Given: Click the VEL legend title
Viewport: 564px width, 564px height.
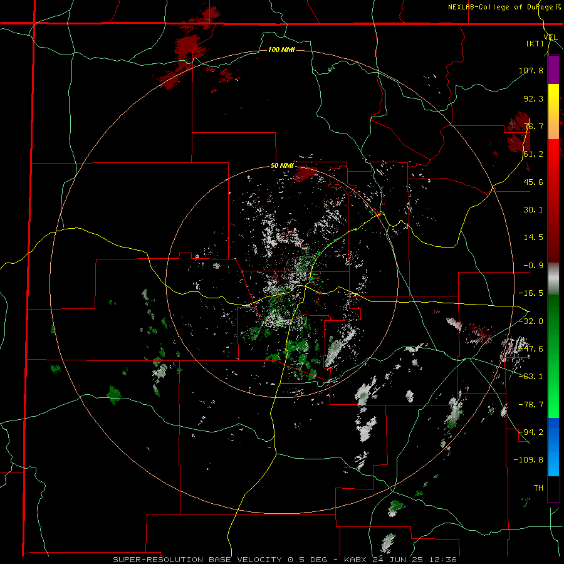Looking at the screenshot, I should tap(550, 37).
